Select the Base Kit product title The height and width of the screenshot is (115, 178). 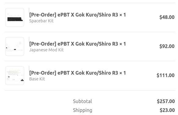[x=77, y=73]
